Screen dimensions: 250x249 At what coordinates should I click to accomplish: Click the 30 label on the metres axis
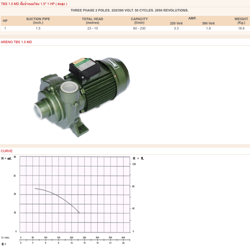coord(15,176)
